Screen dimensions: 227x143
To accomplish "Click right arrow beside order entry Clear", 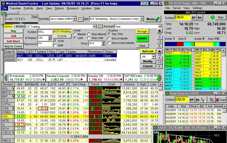I will 160,46.
